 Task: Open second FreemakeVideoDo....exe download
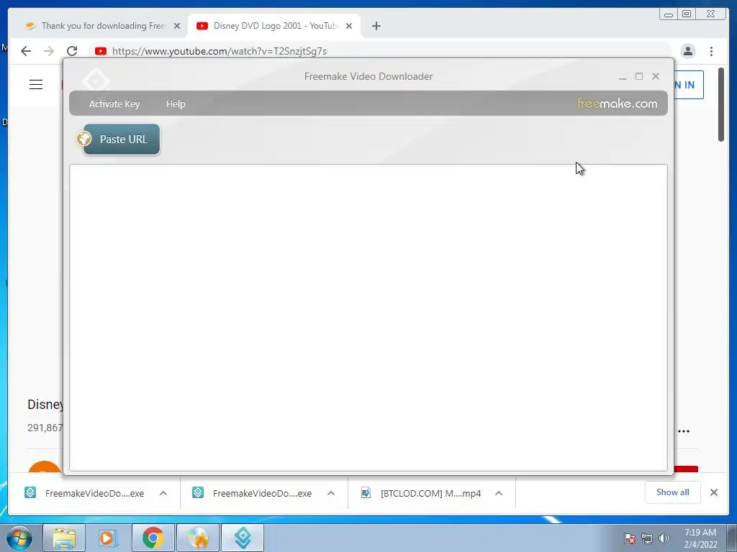pos(253,493)
